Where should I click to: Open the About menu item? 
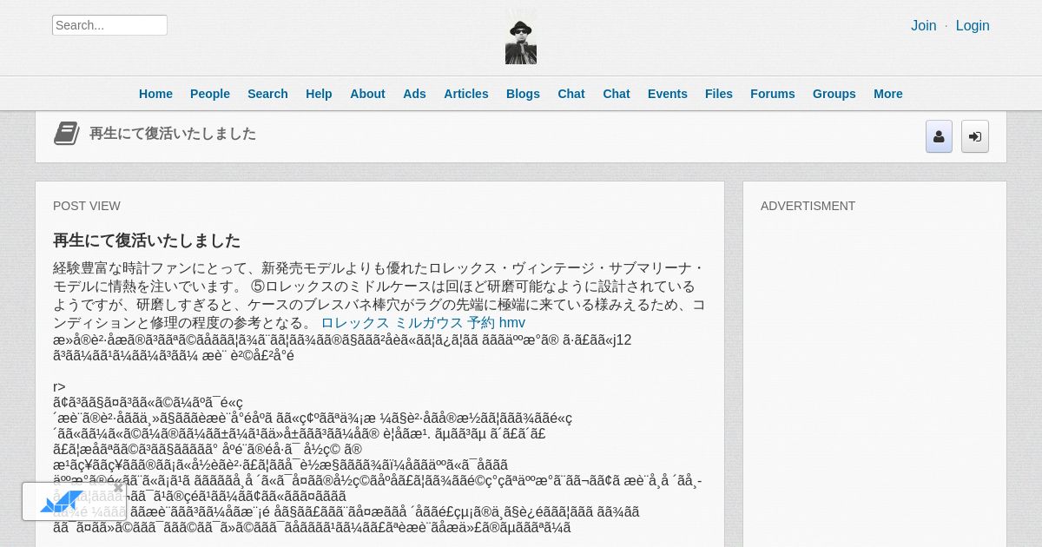[367, 94]
